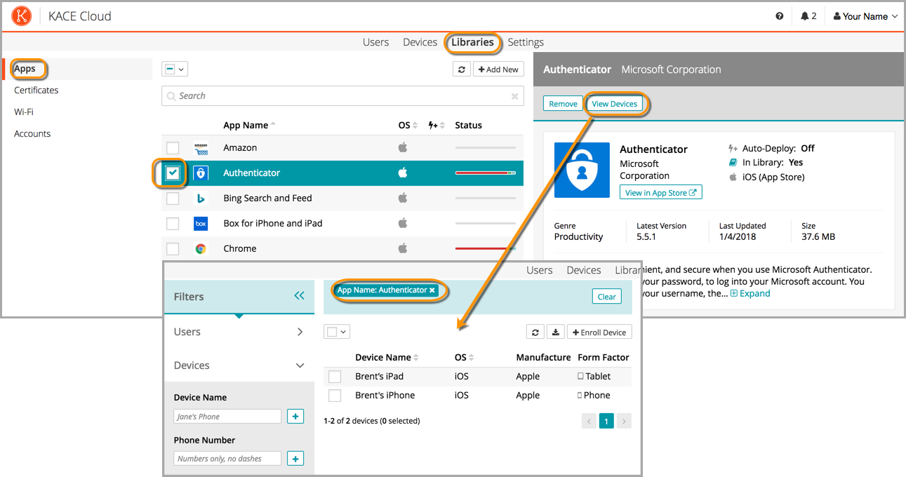The image size is (906, 477).
Task: Expand the Users filter section
Action: tap(239, 332)
